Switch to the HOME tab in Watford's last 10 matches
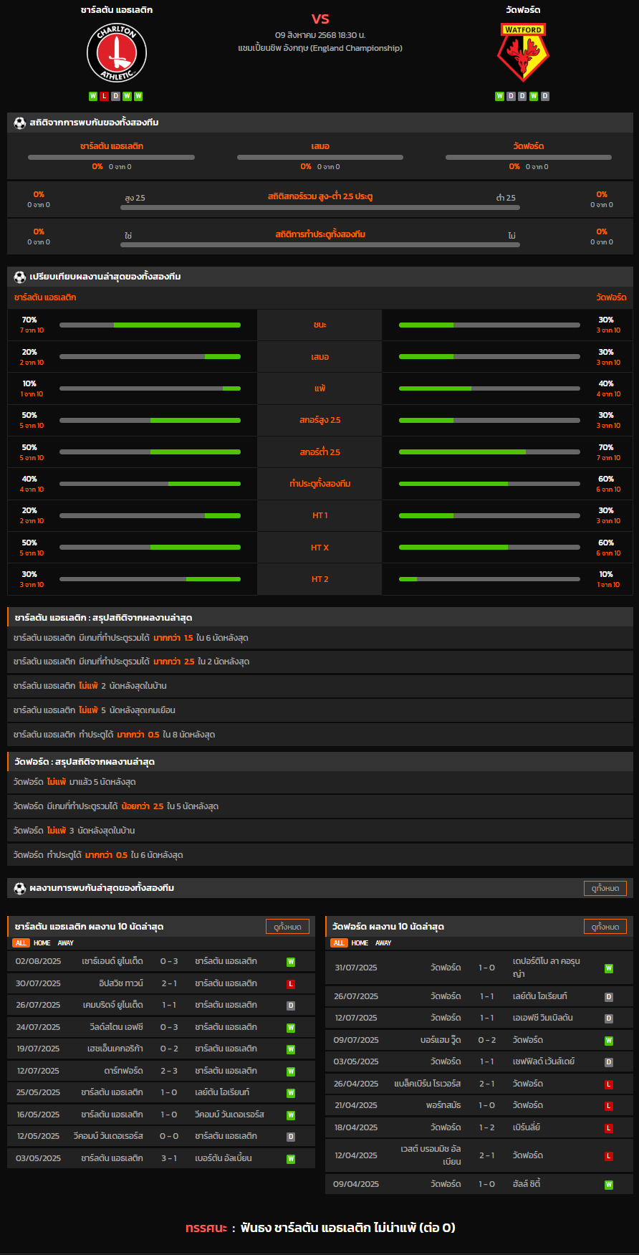Viewport: 639px width, 1255px height. [360, 943]
